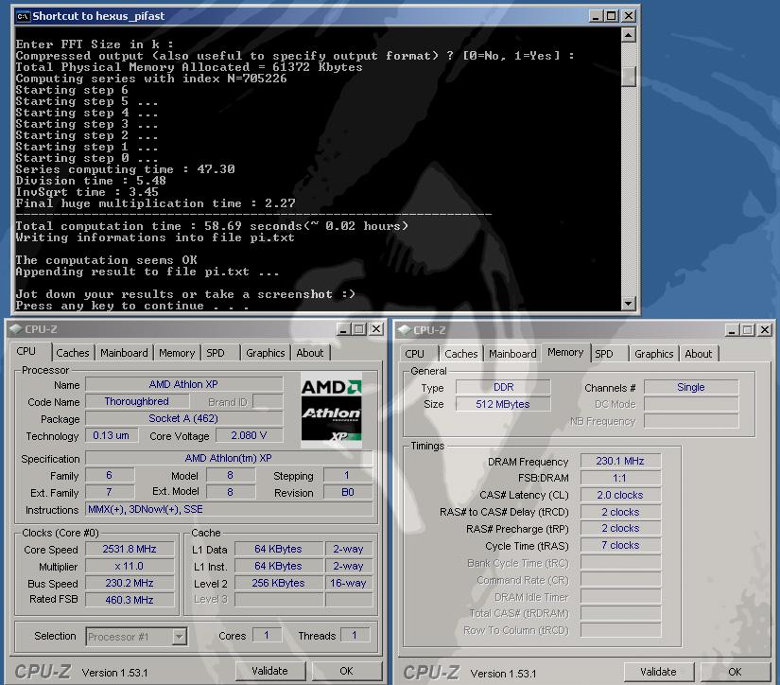
Task: Click OK in the left CPU-Z window
Action: [347, 671]
